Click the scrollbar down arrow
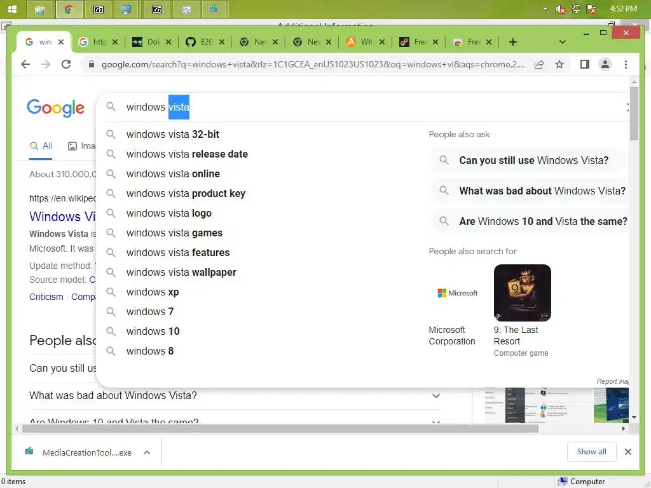Screen dimensions: 651x488 [x=634, y=417]
